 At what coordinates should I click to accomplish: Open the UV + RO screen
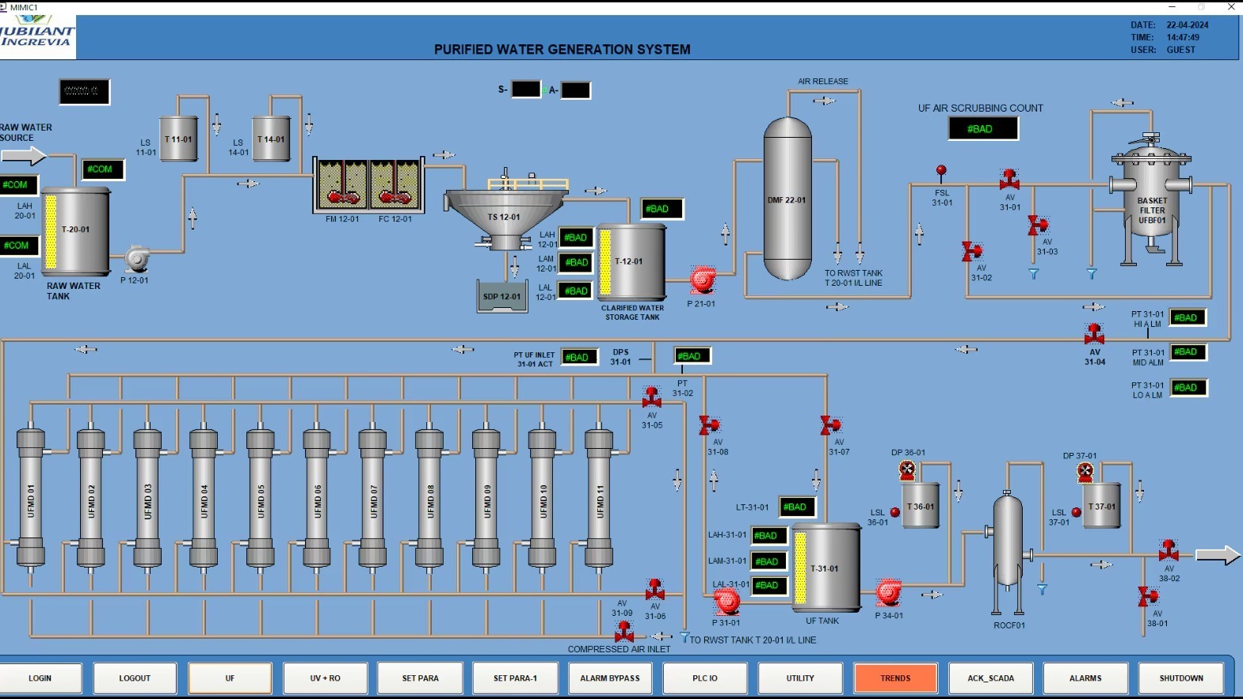[325, 678]
